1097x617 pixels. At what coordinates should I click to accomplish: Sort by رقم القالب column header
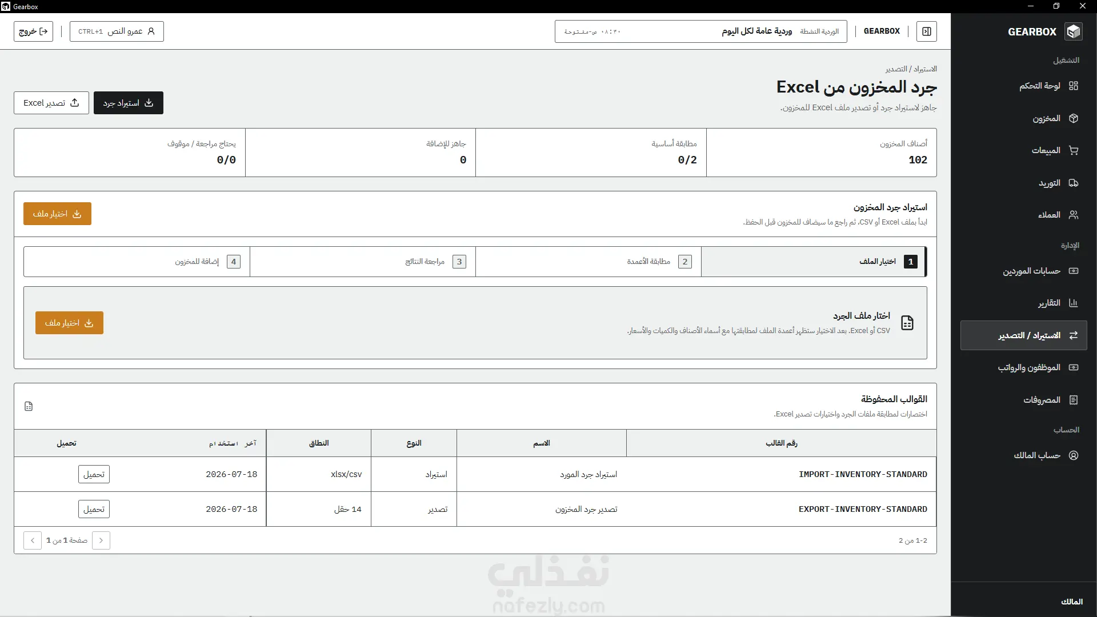pos(781,443)
